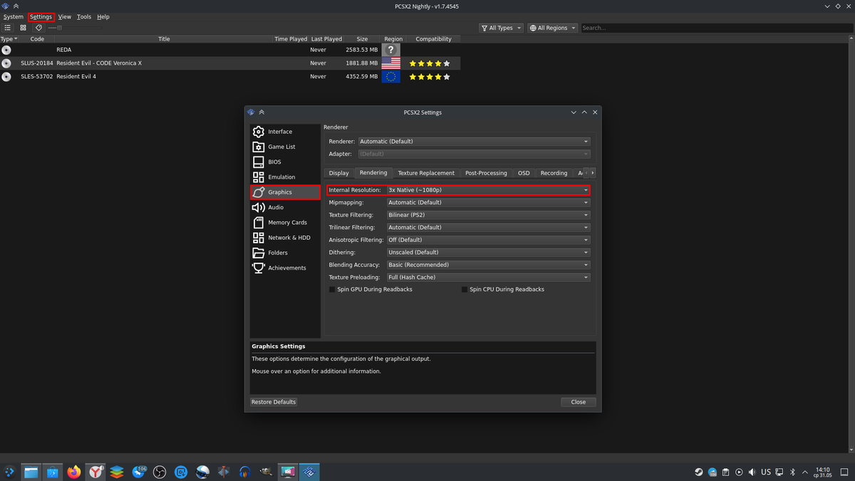The height and width of the screenshot is (481, 855).
Task: Select Resident Evil - CODE Veronica X row
Action: click(x=230, y=63)
